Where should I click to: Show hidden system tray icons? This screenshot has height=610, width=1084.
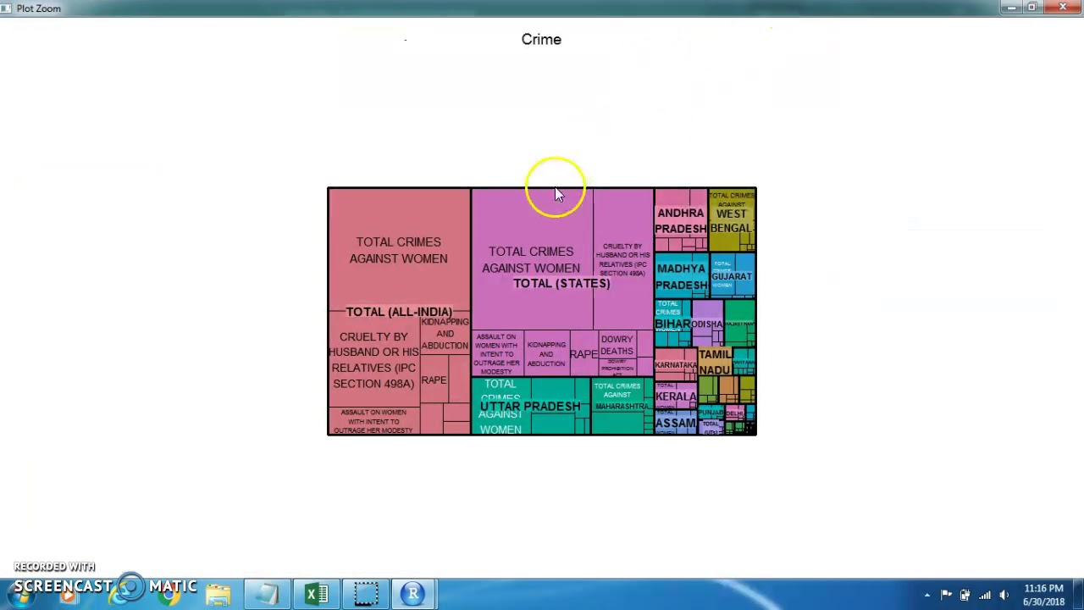pyautogui.click(x=927, y=595)
